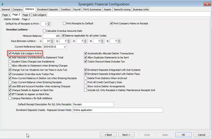Toggle Balance Applicable for all Letter Codes

(63, 36)
